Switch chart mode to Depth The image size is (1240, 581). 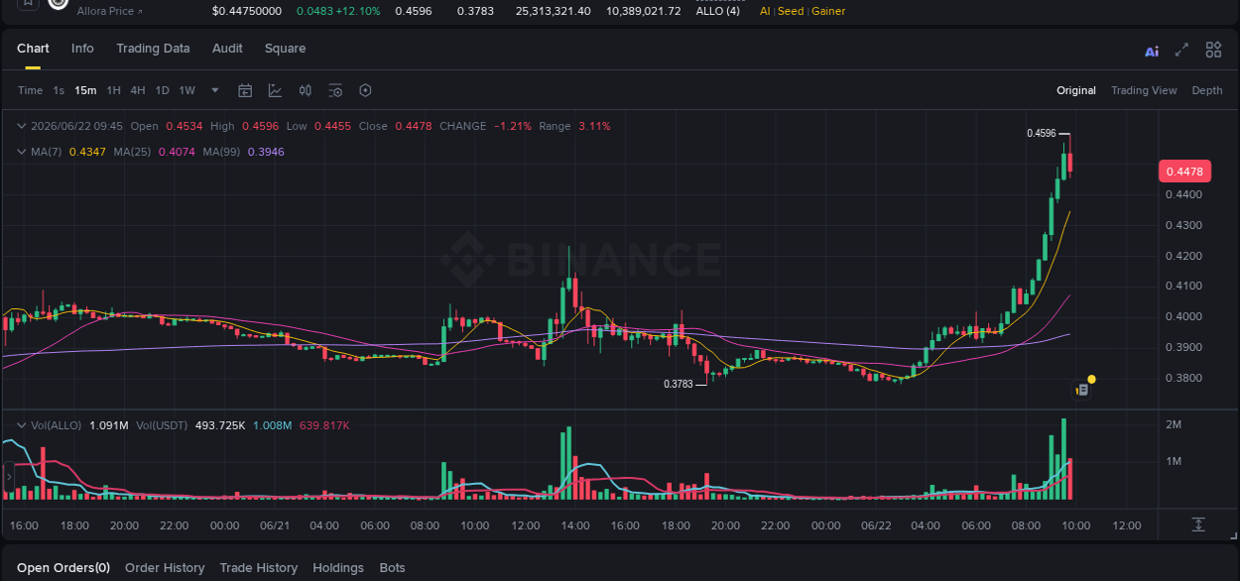pyautogui.click(x=1207, y=90)
